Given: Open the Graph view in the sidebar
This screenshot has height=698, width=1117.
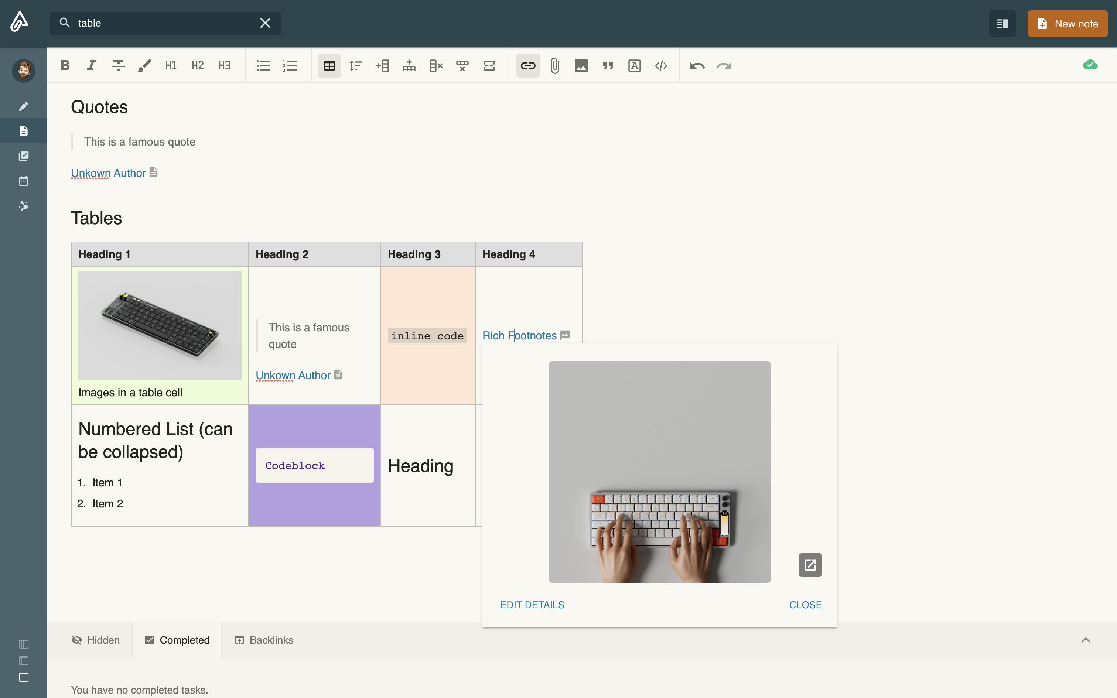Looking at the screenshot, I should click(23, 206).
